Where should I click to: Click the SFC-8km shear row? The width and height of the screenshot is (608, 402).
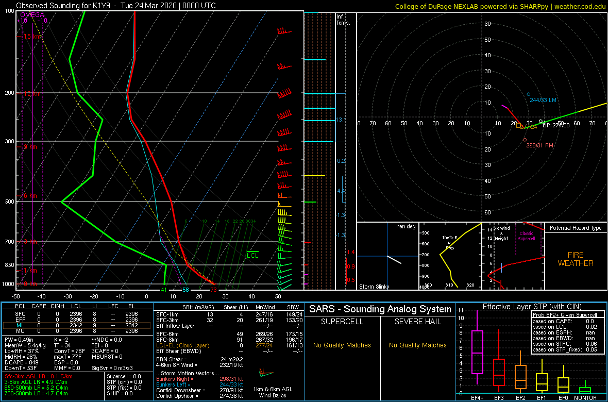click(x=229, y=340)
